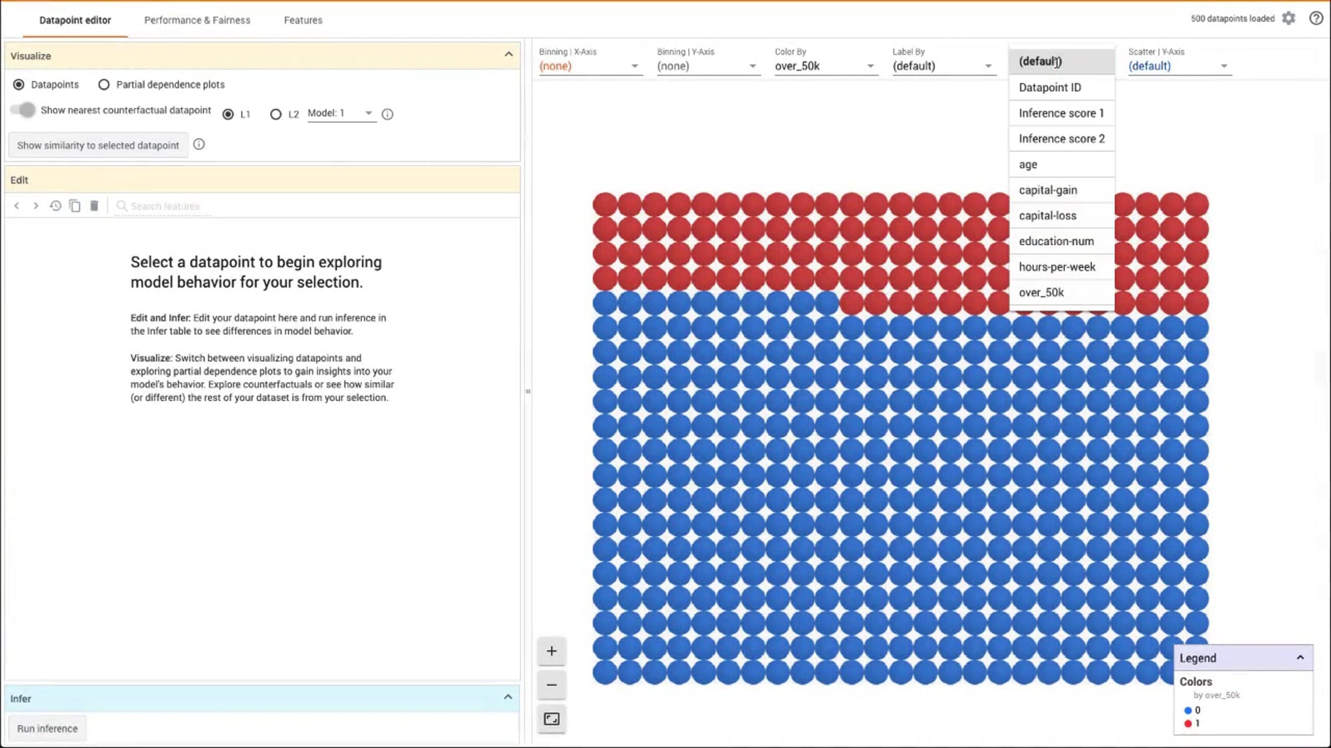Click the zoom in plus button
Image resolution: width=1331 pixels, height=748 pixels.
551,651
